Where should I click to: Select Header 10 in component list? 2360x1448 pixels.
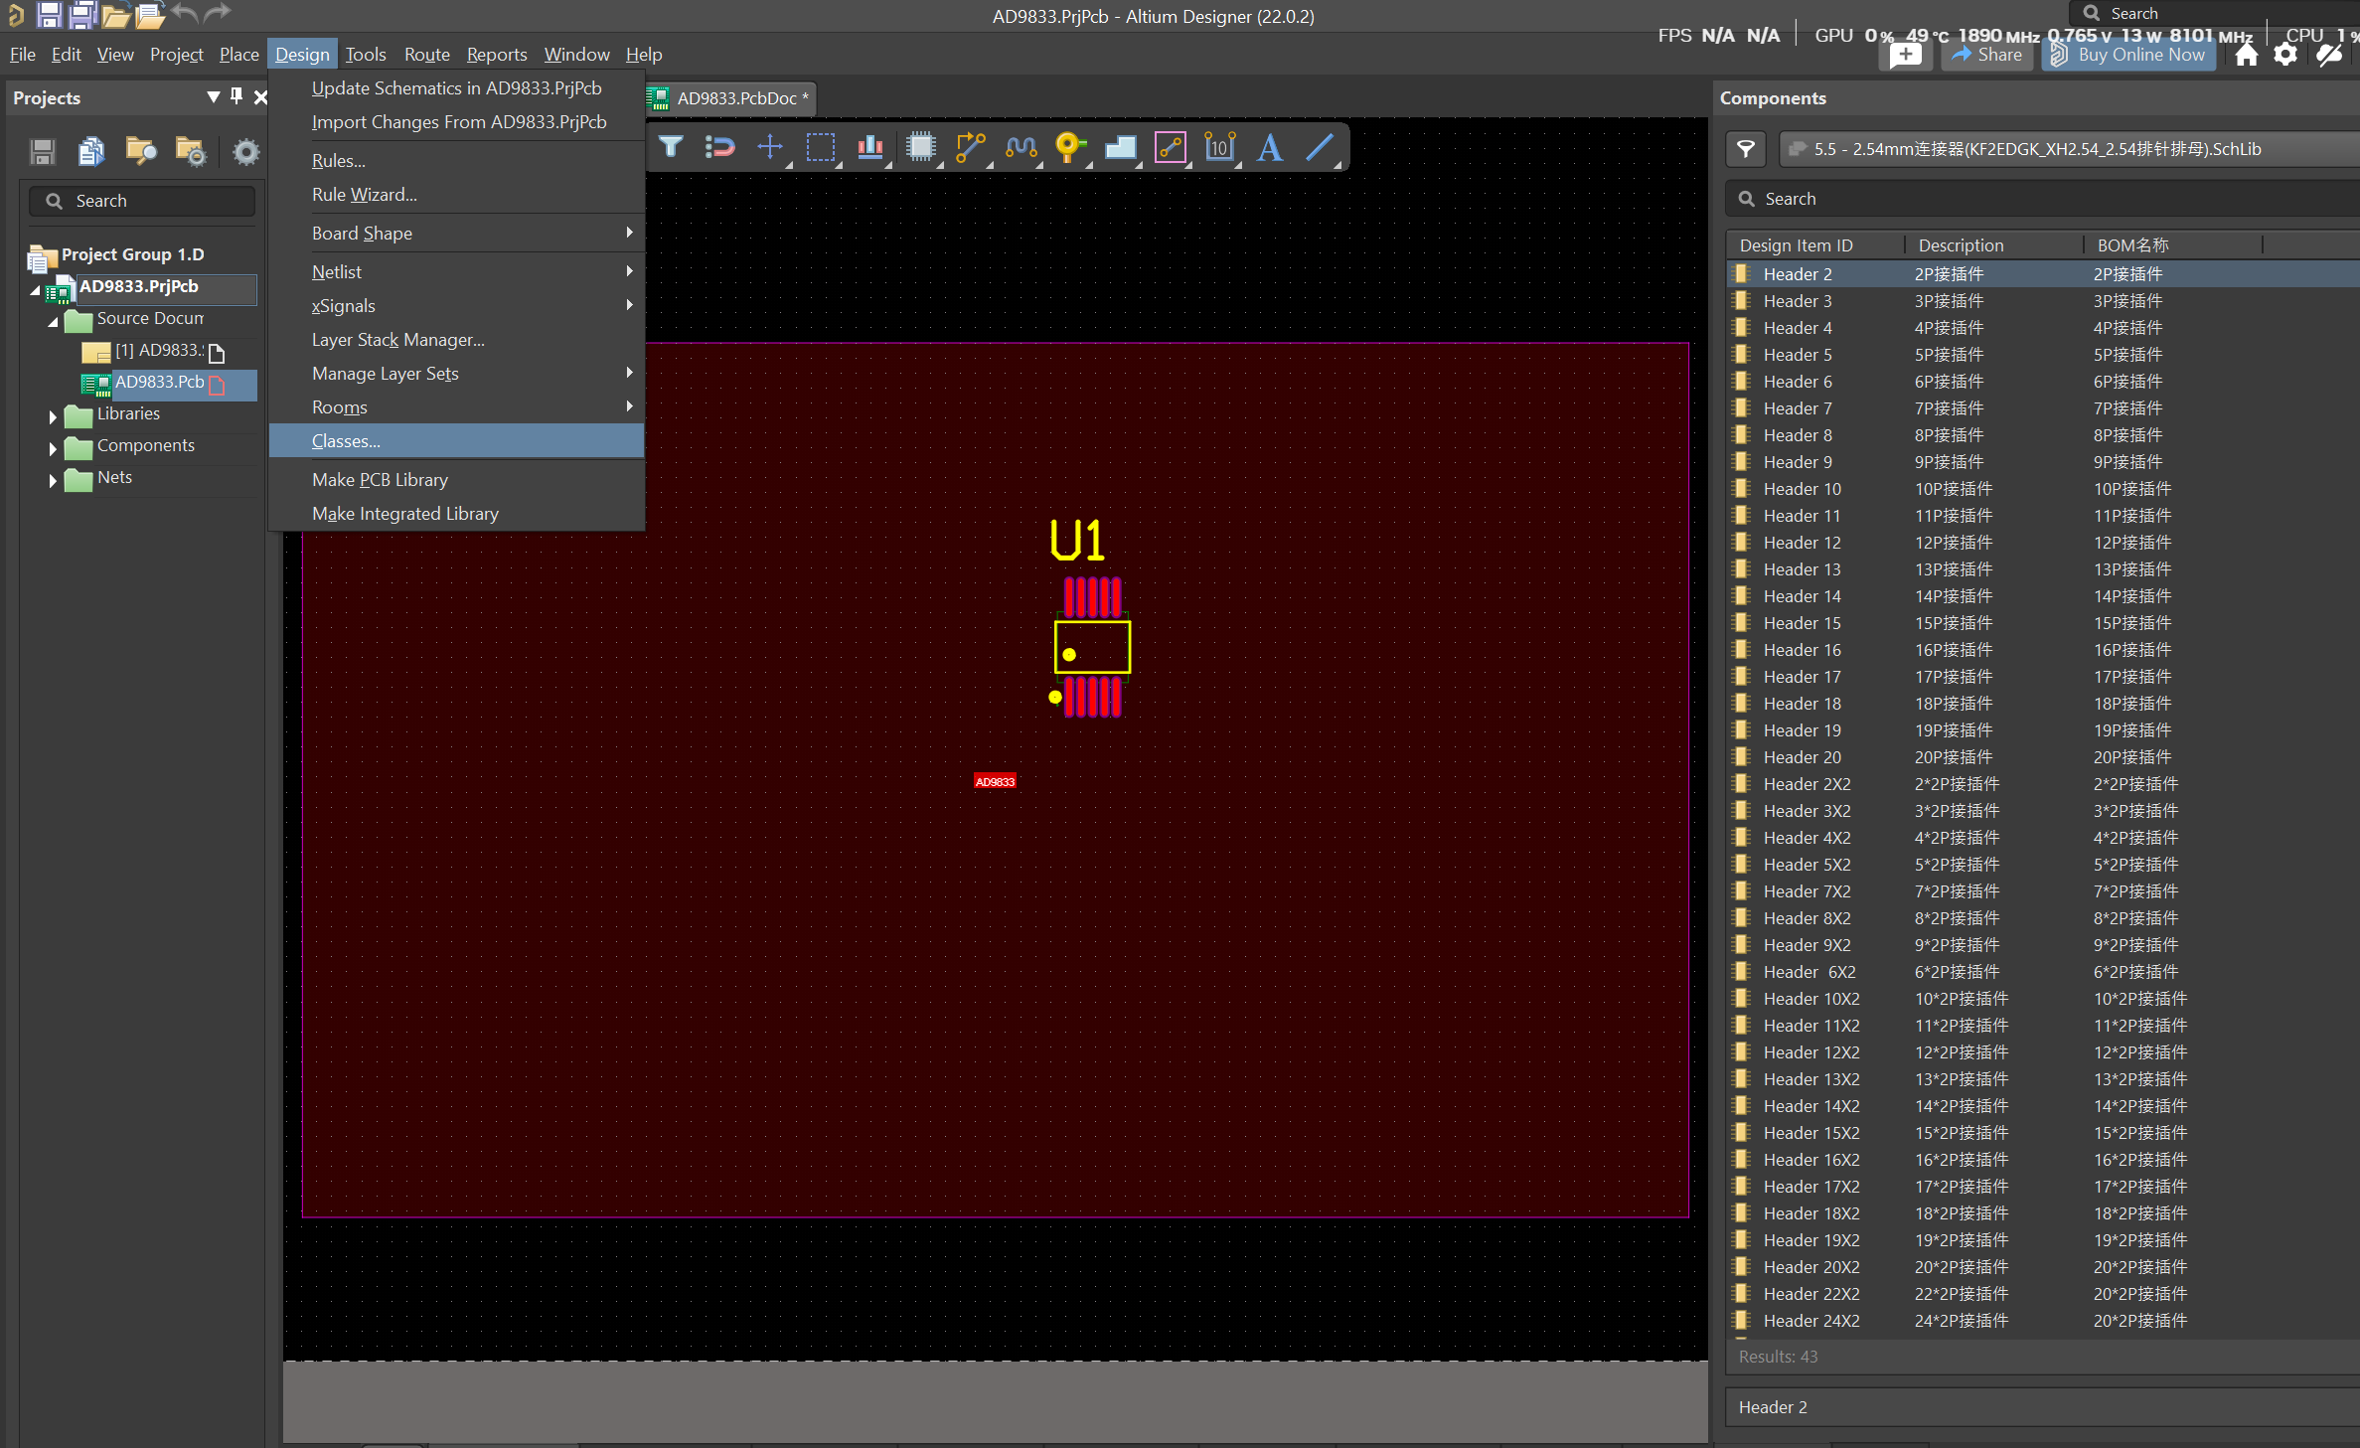(1802, 489)
